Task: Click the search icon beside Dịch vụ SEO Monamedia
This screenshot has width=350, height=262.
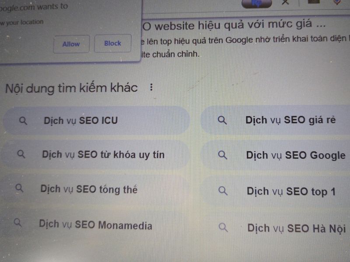Action: click(x=17, y=223)
